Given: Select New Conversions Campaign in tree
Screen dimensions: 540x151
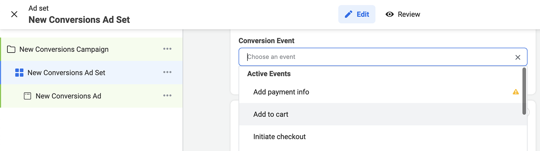Looking at the screenshot, I should pyautogui.click(x=92, y=49).
